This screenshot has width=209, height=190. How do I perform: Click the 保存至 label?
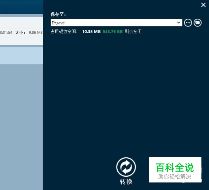click(x=58, y=14)
